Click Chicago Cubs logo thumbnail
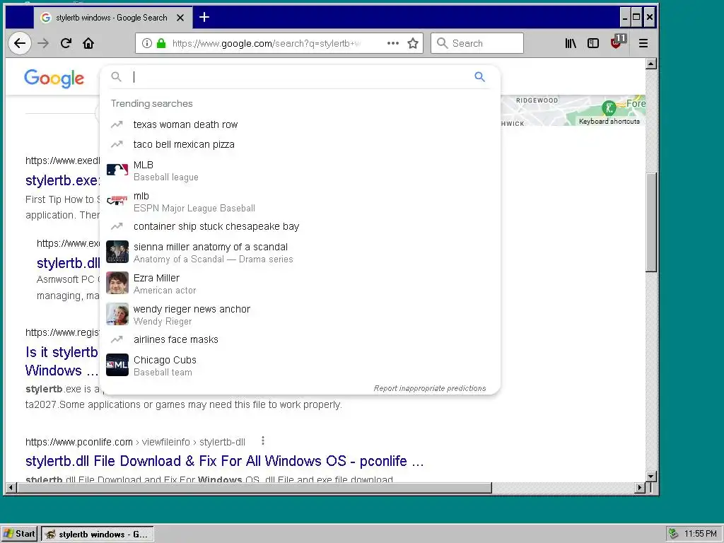 tap(117, 365)
